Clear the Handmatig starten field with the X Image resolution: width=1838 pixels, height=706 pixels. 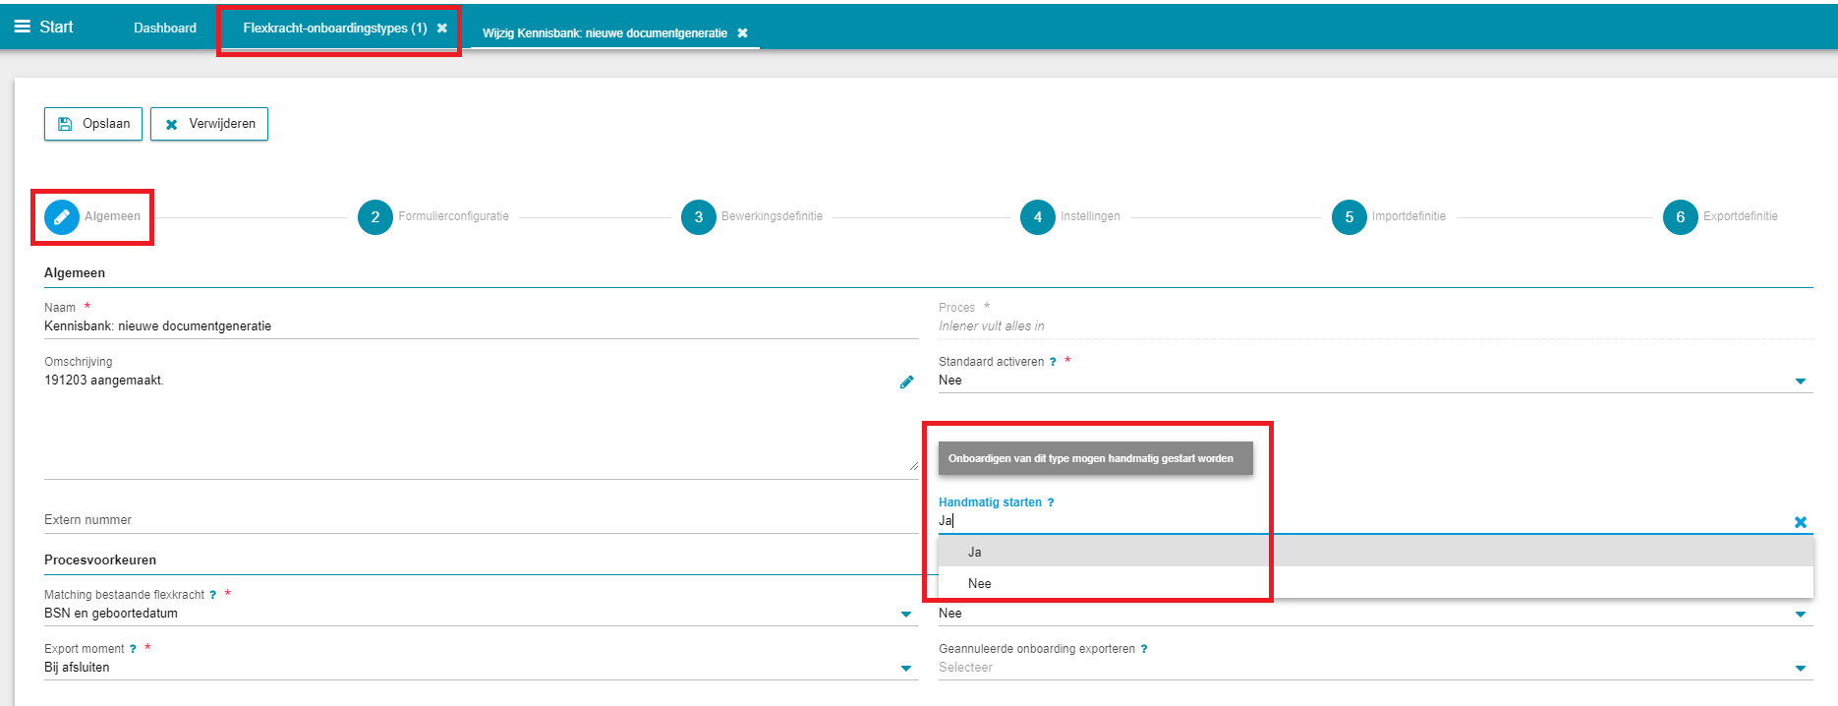point(1801,522)
